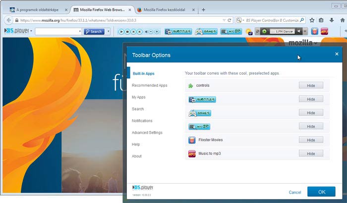
Task: Click the stop control in BS.Player toolbar
Action: coord(127,32)
